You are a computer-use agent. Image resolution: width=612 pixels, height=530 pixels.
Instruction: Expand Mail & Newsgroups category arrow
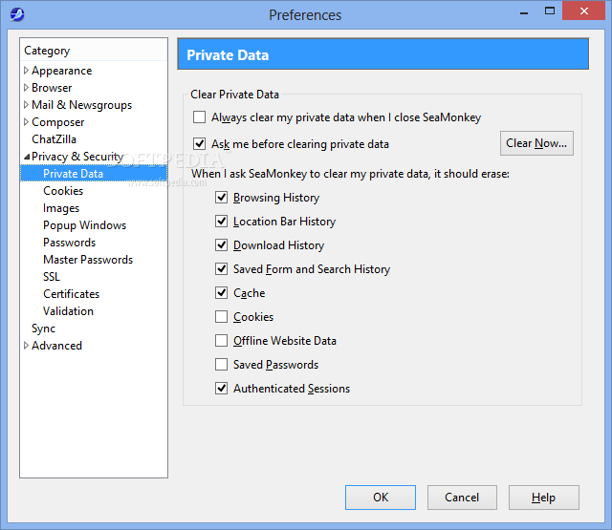(x=26, y=105)
